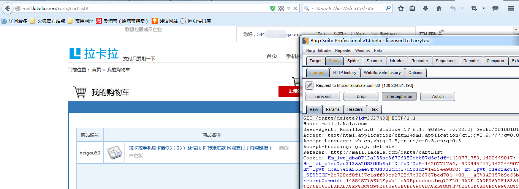Click the undo arrow icon in browser toolbar
519x189 pixels.
click(x=453, y=8)
